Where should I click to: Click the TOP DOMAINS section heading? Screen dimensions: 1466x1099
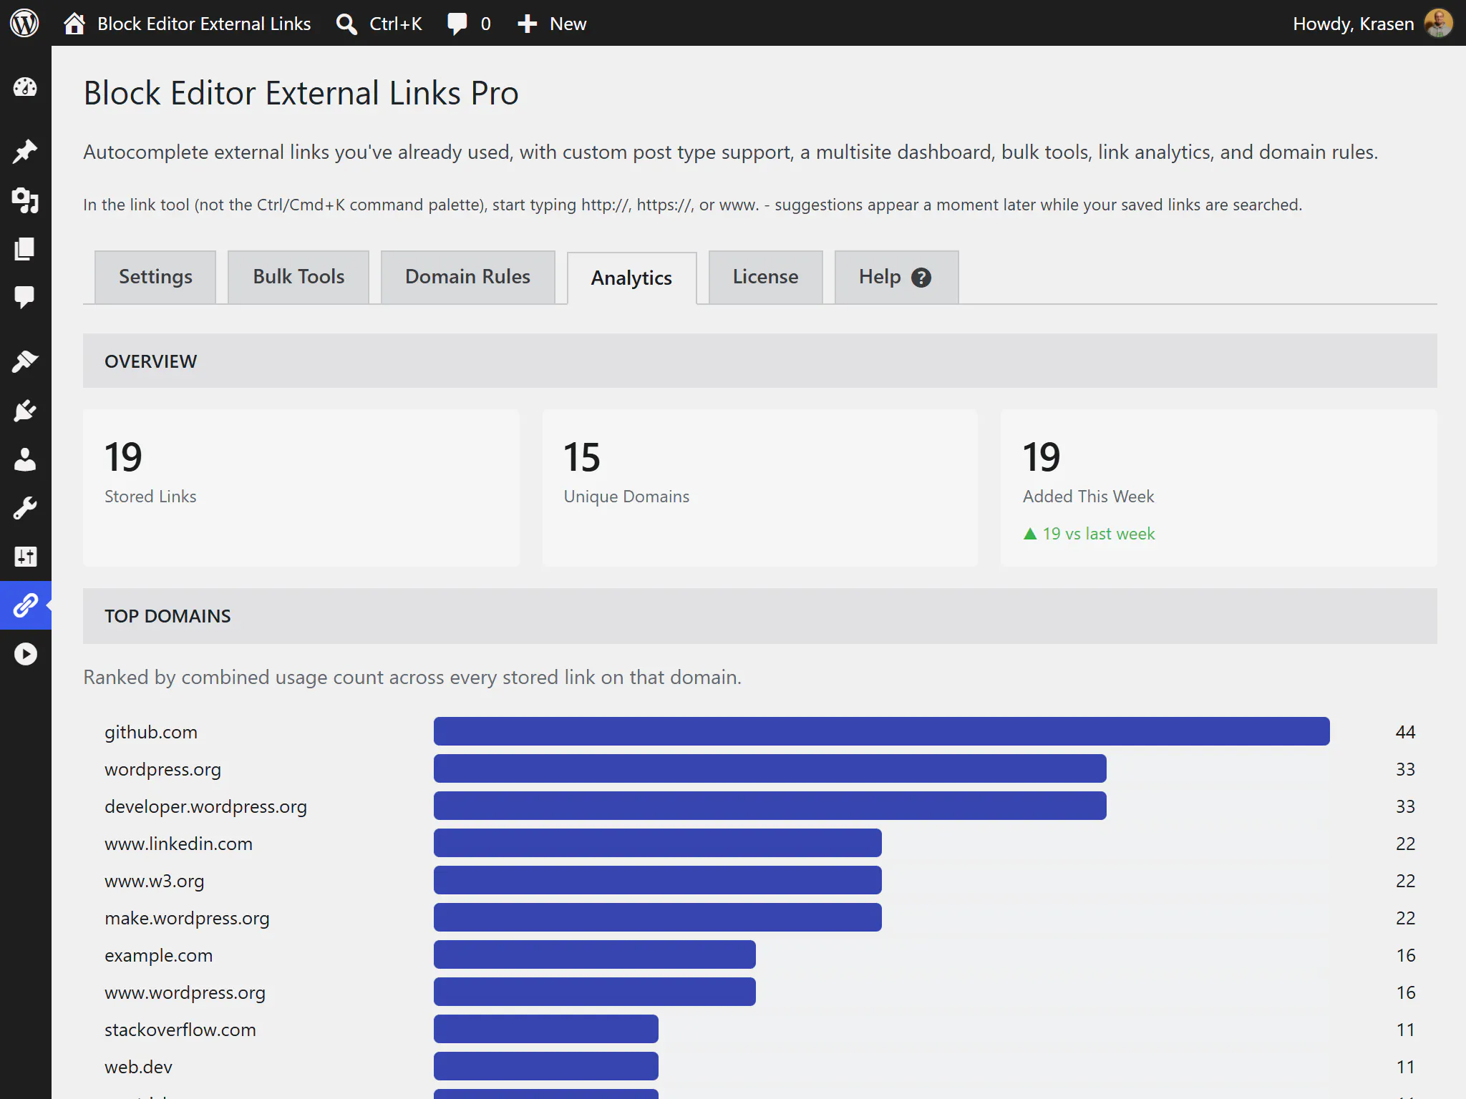tap(168, 616)
